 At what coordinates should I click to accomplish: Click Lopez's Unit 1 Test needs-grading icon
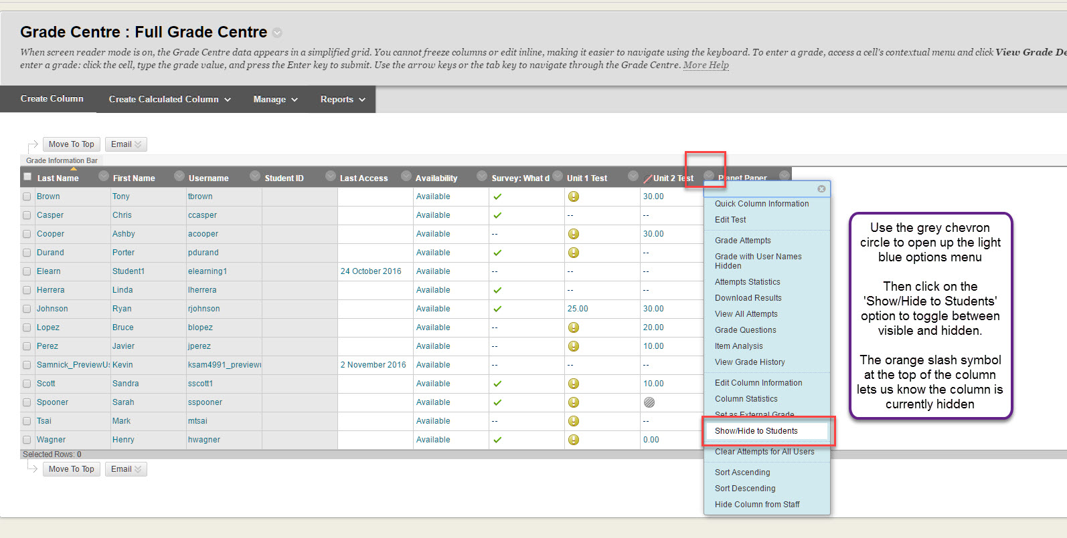click(x=574, y=327)
